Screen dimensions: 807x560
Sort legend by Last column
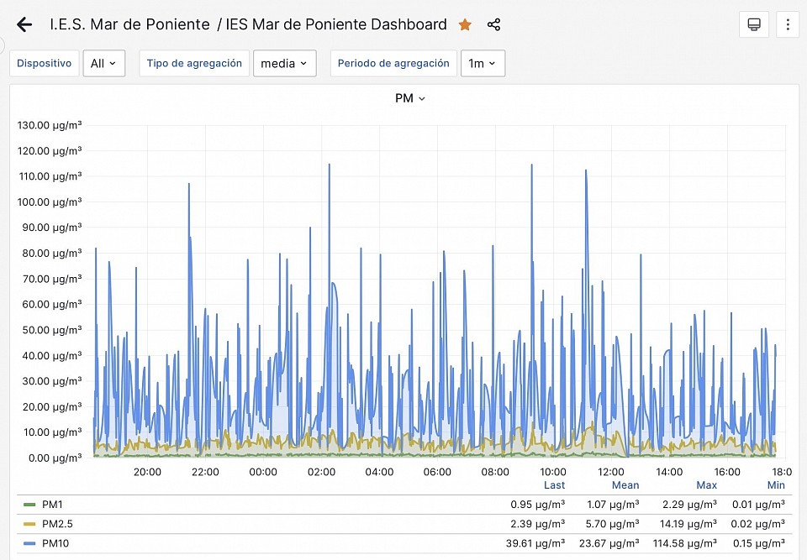pos(554,485)
